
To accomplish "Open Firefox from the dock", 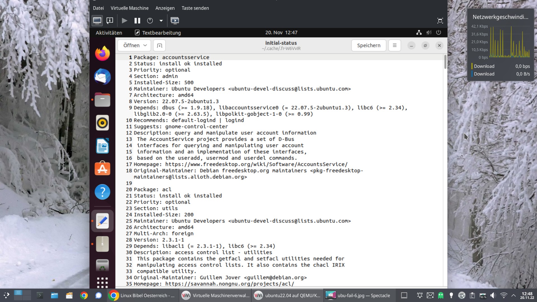I will pyautogui.click(x=102, y=53).
